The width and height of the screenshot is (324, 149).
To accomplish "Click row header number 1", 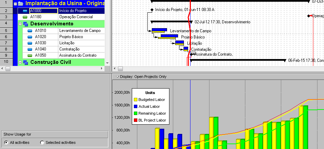I will click(6, 3).
